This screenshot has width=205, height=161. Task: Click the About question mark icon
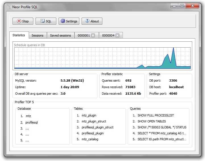(x=87, y=21)
